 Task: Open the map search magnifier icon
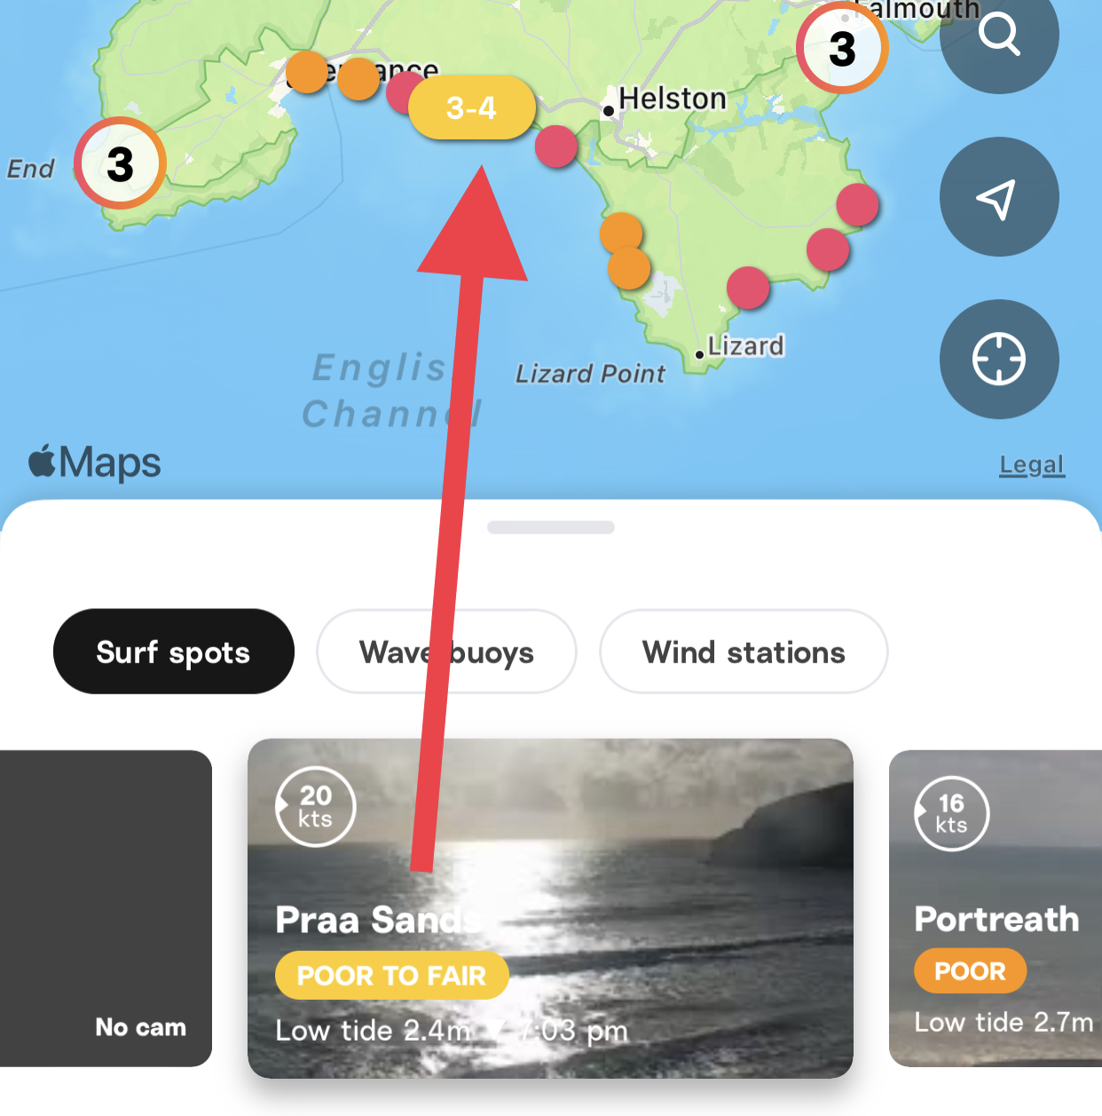(999, 36)
